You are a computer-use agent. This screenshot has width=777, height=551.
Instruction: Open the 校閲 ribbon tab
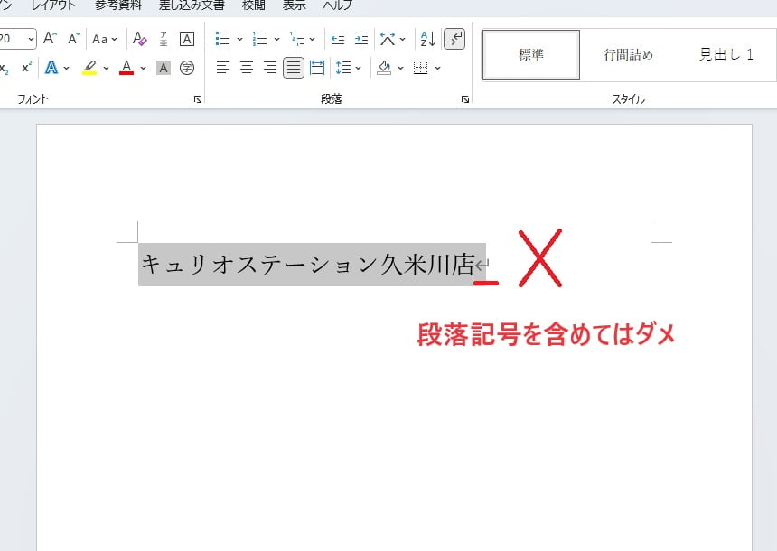(253, 5)
